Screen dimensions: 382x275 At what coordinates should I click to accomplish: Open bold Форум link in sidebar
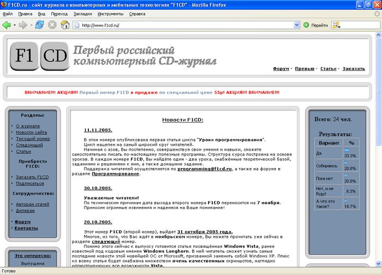coord(22,222)
